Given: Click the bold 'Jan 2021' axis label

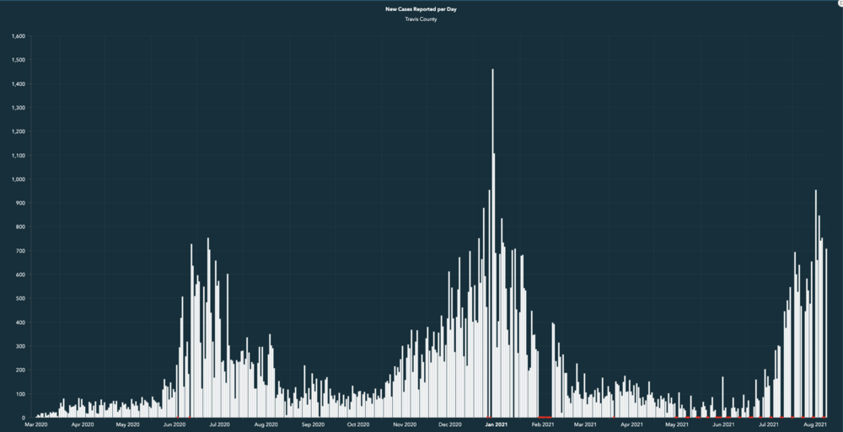Looking at the screenshot, I should coord(497,425).
